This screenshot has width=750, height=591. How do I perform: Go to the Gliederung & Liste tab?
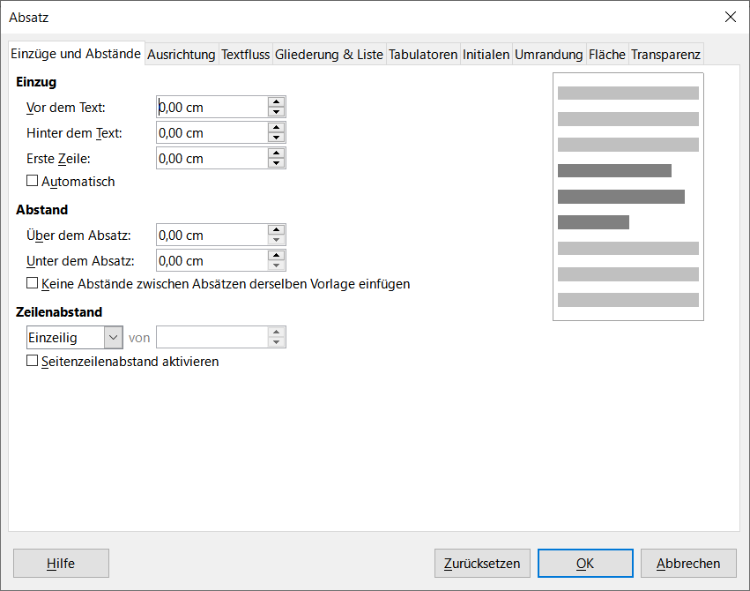point(329,55)
